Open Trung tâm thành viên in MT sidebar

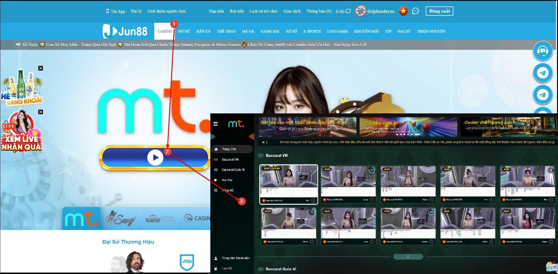click(232, 258)
